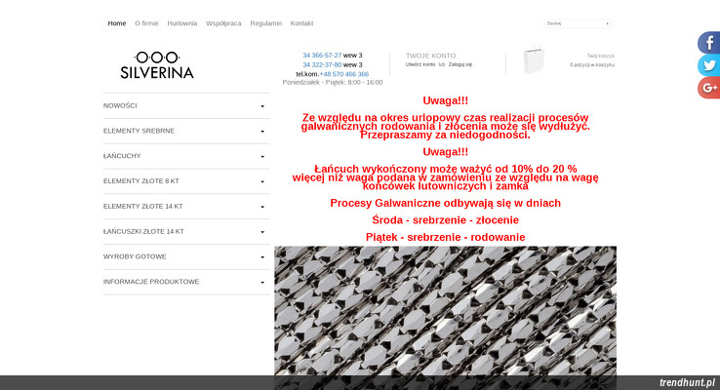This screenshot has width=720, height=390.
Task: Go to the Hurtownia menu item
Action: tap(182, 22)
